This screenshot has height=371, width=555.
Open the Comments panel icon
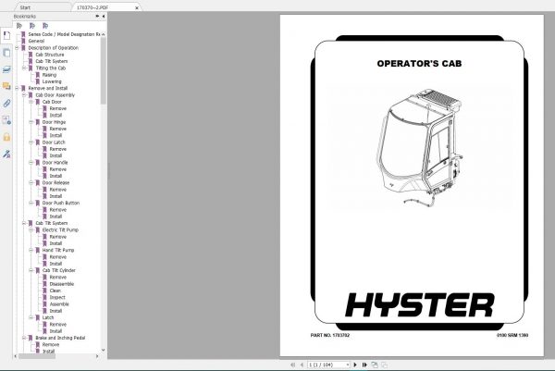[6, 86]
